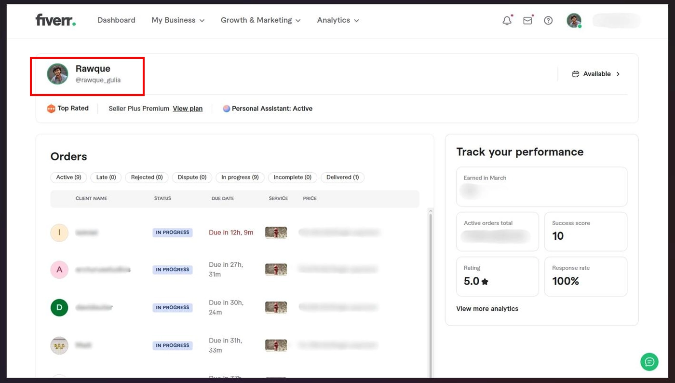The height and width of the screenshot is (383, 675).
Task: Click the Fiverr logo
Action: click(x=55, y=20)
